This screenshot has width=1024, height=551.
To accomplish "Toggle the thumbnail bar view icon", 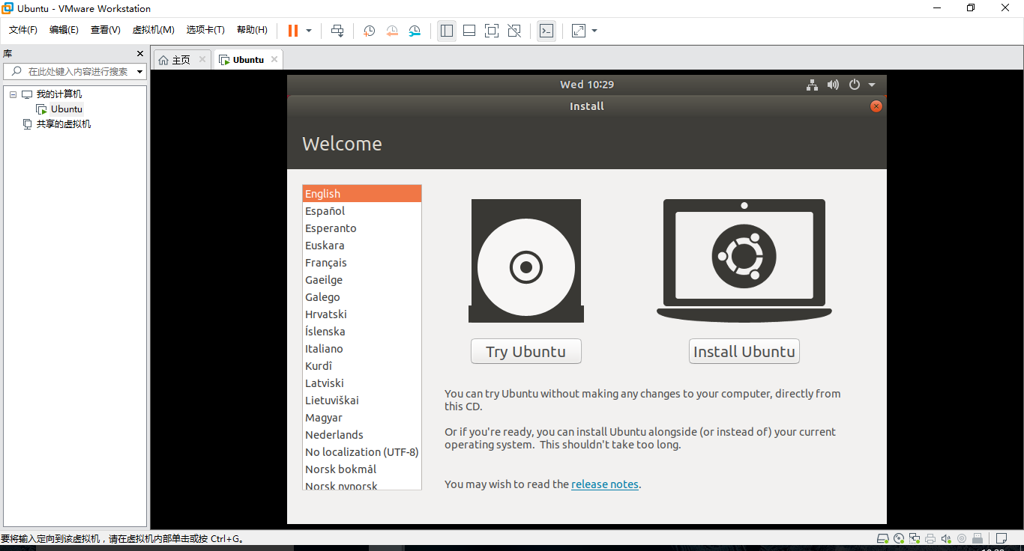I will (469, 31).
